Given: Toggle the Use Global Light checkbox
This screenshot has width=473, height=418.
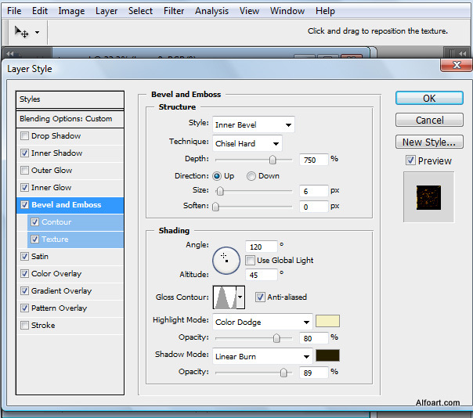Looking at the screenshot, I should point(250,260).
